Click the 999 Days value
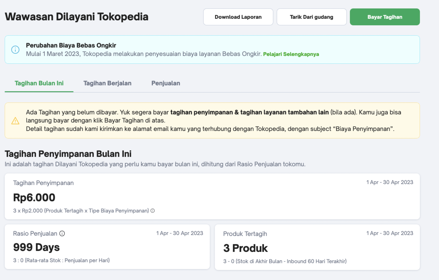Screen dimensions: 439x280 [x=36, y=247]
